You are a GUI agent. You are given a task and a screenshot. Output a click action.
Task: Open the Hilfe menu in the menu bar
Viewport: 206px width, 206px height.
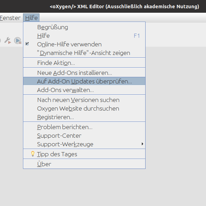click(x=31, y=18)
